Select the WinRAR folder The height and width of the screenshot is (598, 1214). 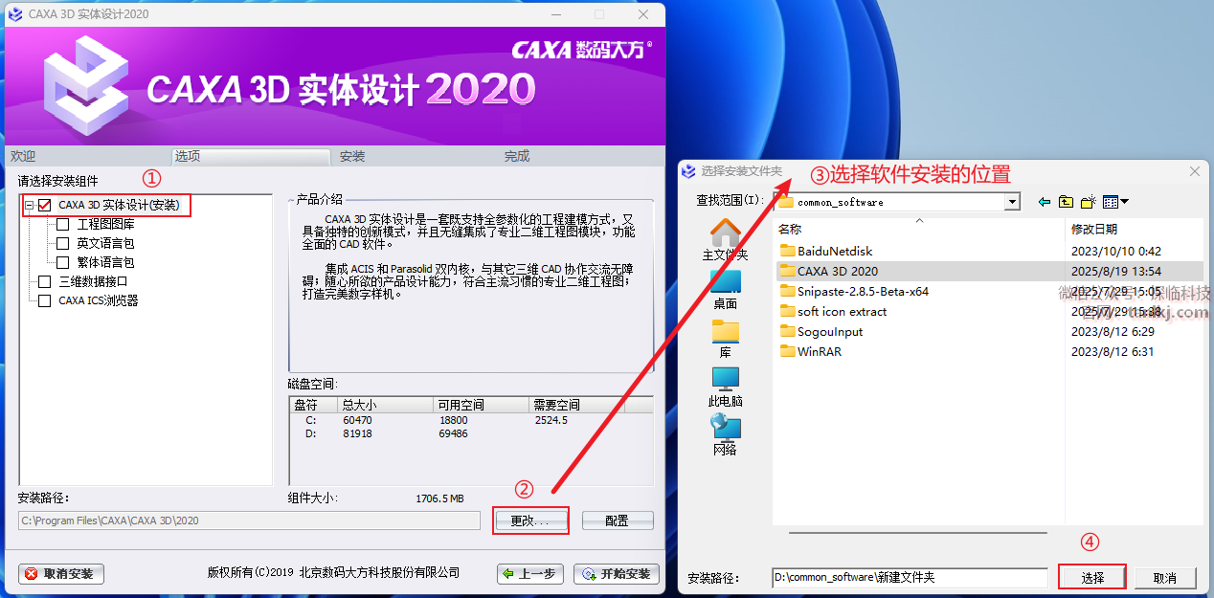click(810, 351)
